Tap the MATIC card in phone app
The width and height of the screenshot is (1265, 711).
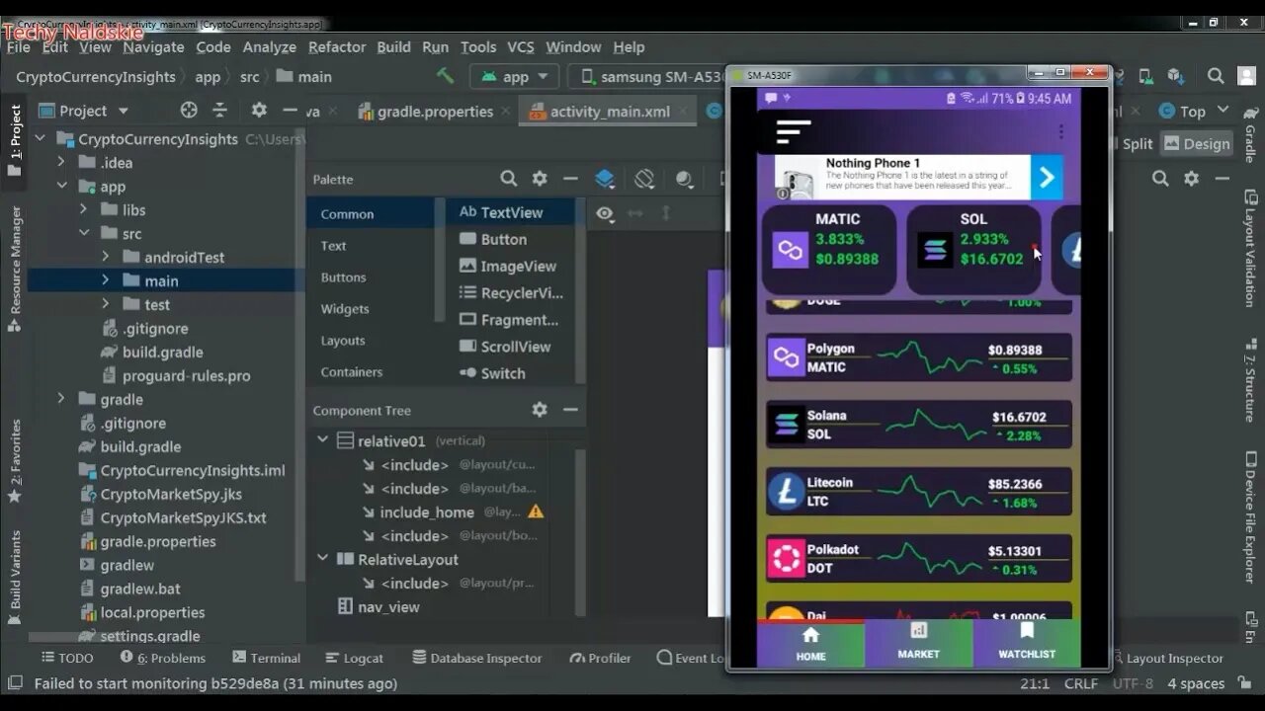point(828,249)
